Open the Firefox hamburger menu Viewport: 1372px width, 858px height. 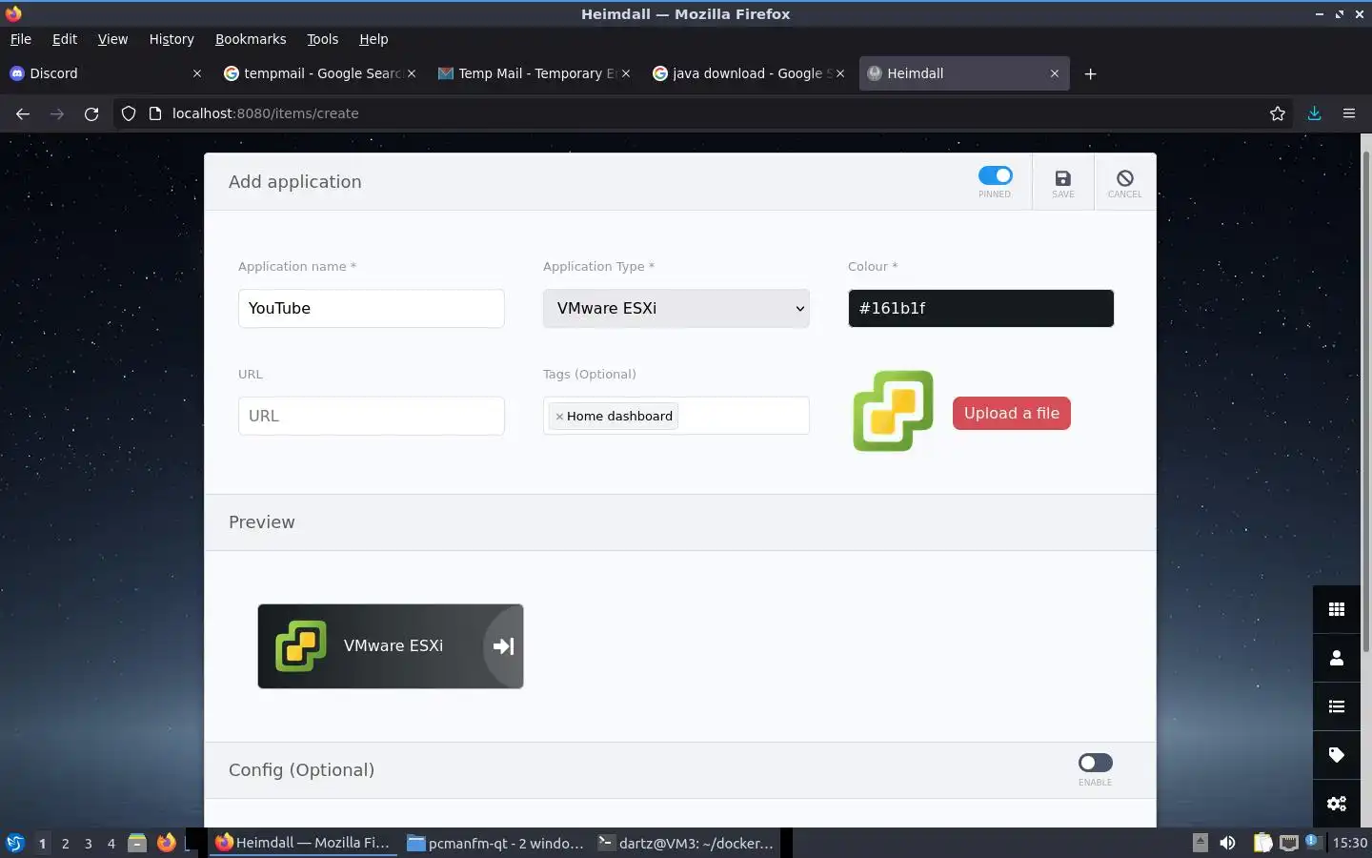(1349, 113)
